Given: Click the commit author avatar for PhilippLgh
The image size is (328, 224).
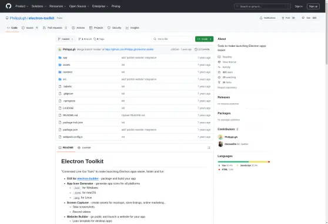Looking at the screenshot, I should [x=59, y=49].
